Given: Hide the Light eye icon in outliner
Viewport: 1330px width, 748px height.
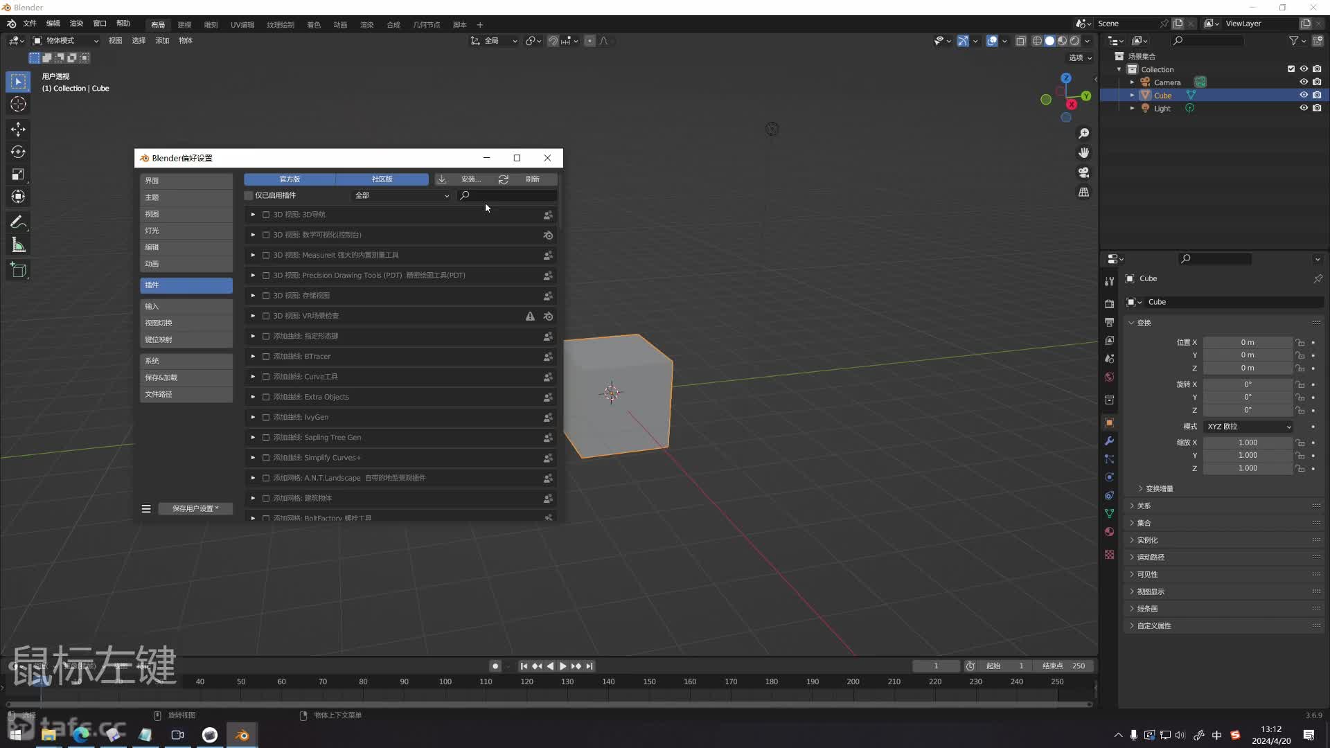Looking at the screenshot, I should pos(1303,108).
